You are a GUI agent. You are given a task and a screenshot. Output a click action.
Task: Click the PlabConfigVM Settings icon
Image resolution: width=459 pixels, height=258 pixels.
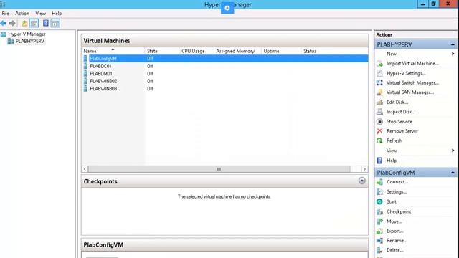379,192
